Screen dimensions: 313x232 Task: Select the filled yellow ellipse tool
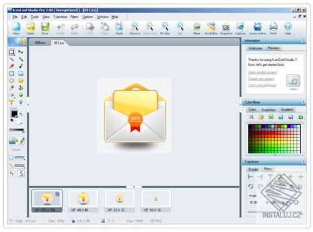(x=21, y=80)
